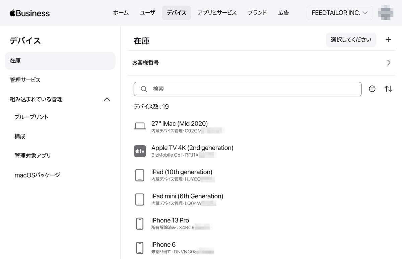Click 所有解除済み status under iPhone 13 Pro
Image resolution: width=402 pixels, height=259 pixels.
pyautogui.click(x=163, y=227)
